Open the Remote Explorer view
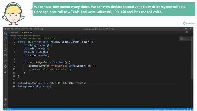Viewport: 197px width, 111px height. click(x=6, y=55)
